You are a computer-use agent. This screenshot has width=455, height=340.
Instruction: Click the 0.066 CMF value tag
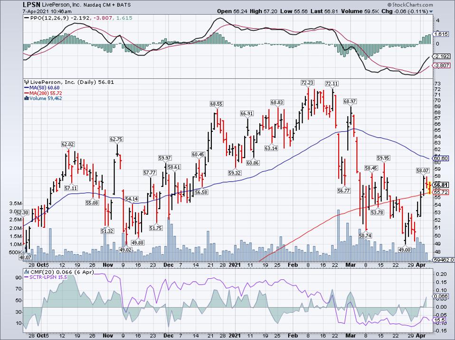pos(441,296)
